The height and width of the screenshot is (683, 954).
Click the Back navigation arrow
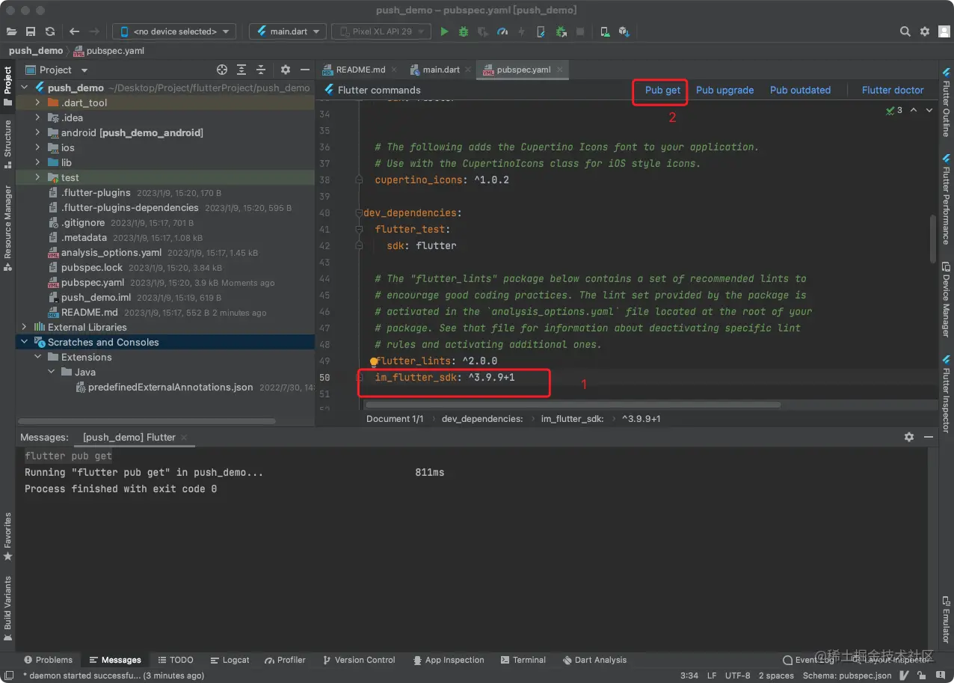[74, 31]
